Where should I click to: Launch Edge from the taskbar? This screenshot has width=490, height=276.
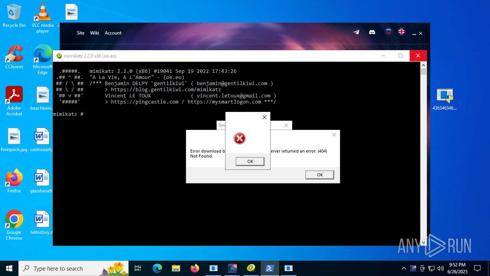[157, 268]
